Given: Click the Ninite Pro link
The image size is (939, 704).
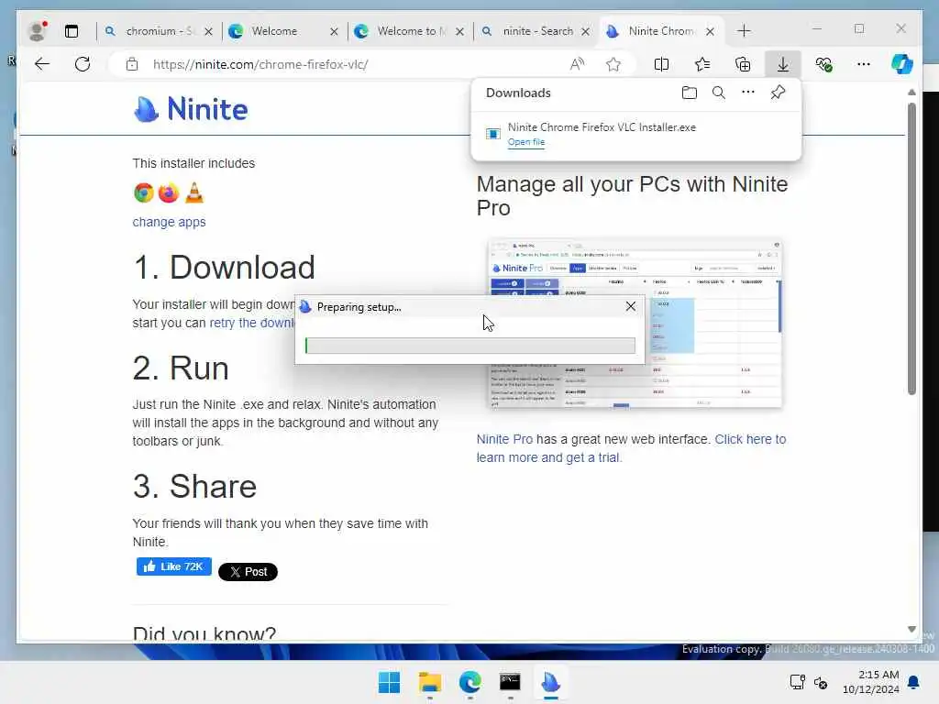Looking at the screenshot, I should coord(504,439).
